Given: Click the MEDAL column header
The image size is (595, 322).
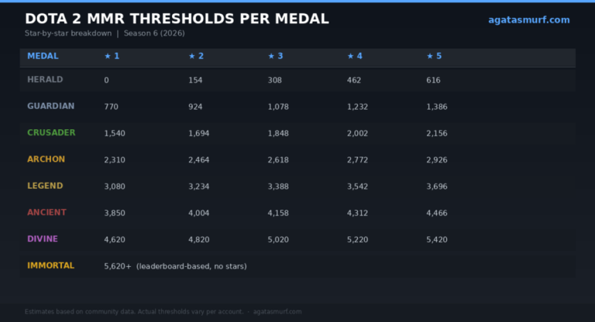Looking at the screenshot, I should click(43, 57).
